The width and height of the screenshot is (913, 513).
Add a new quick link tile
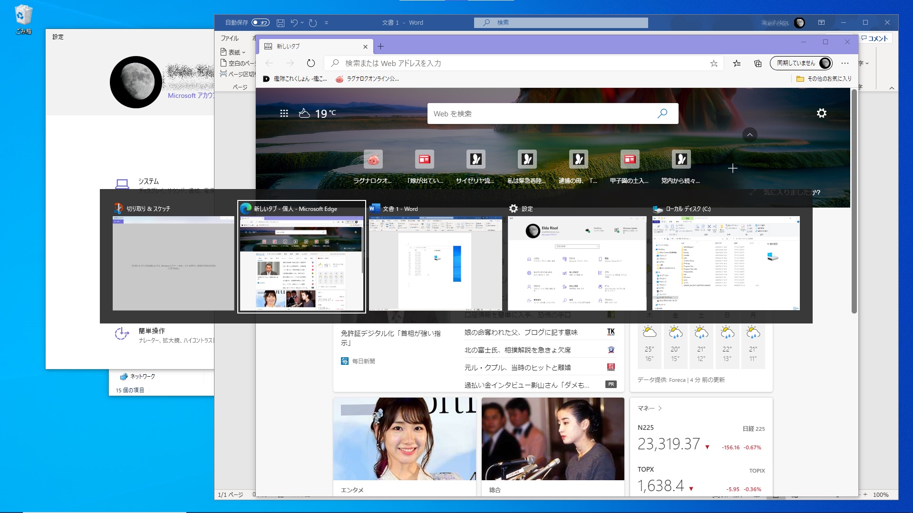[x=732, y=168]
